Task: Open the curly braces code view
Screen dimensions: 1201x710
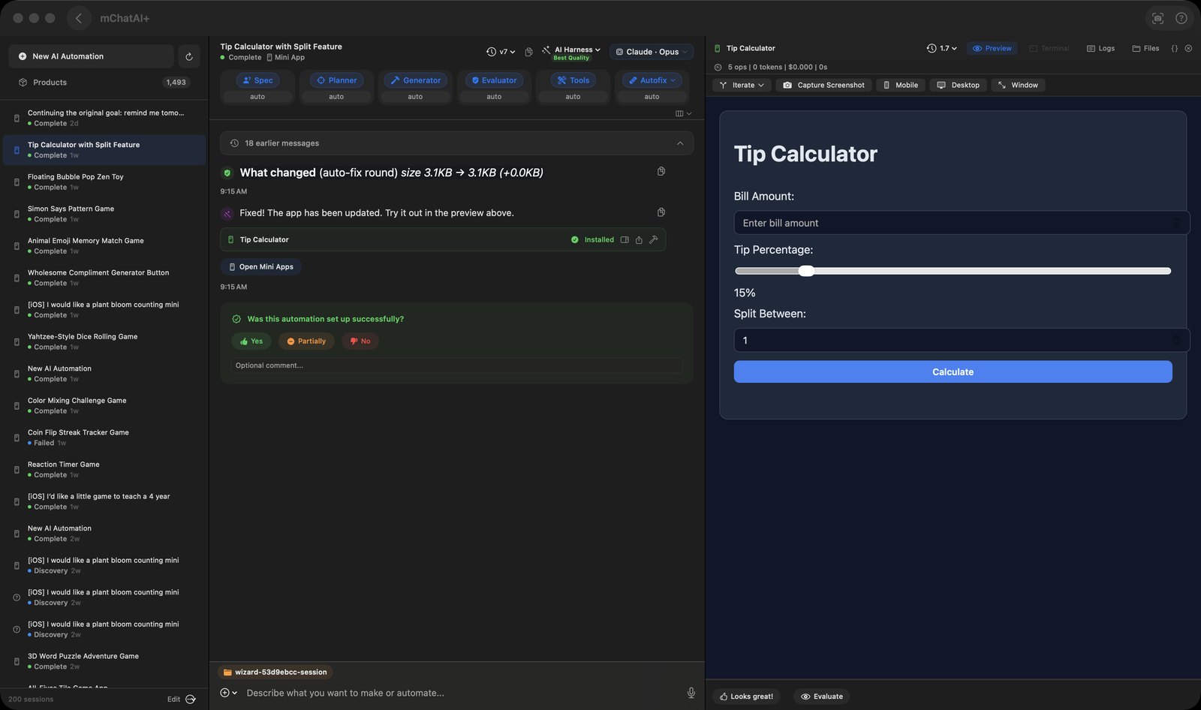Action: pyautogui.click(x=1175, y=48)
